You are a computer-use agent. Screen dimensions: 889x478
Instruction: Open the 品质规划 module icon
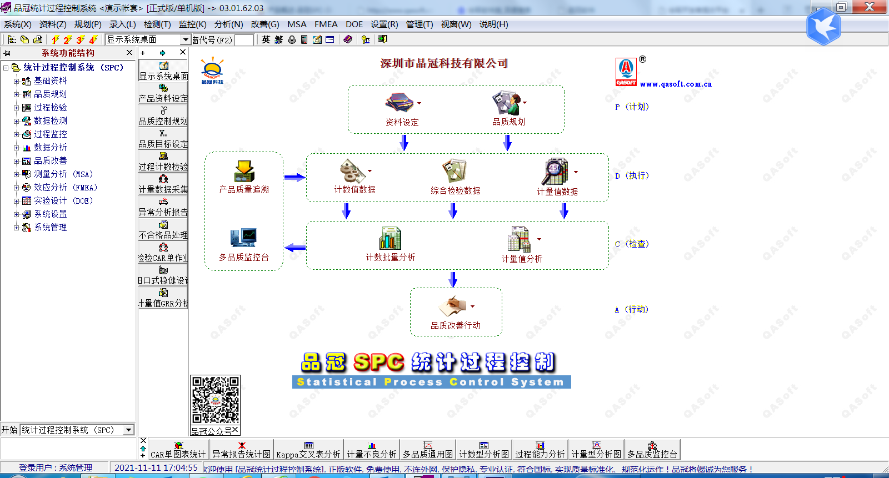(506, 103)
